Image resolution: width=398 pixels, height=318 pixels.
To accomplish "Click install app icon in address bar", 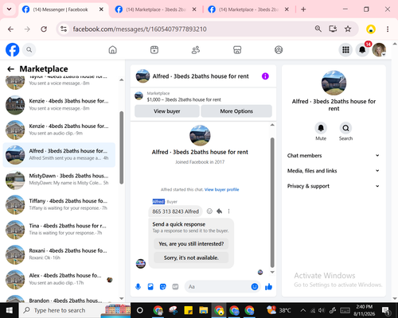I will 333,29.
